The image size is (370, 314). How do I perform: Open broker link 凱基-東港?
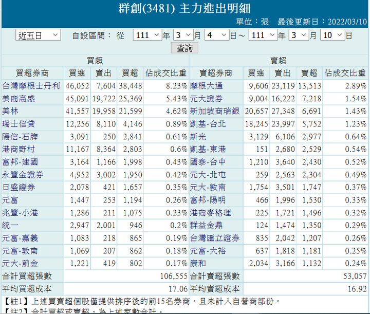208,149
